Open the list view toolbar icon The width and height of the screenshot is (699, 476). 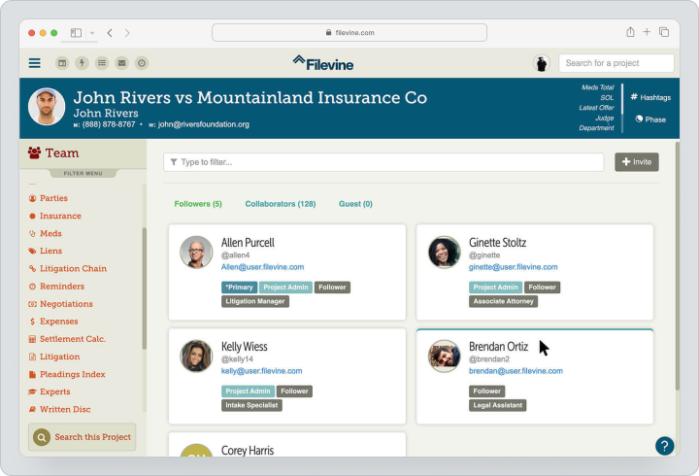point(102,63)
